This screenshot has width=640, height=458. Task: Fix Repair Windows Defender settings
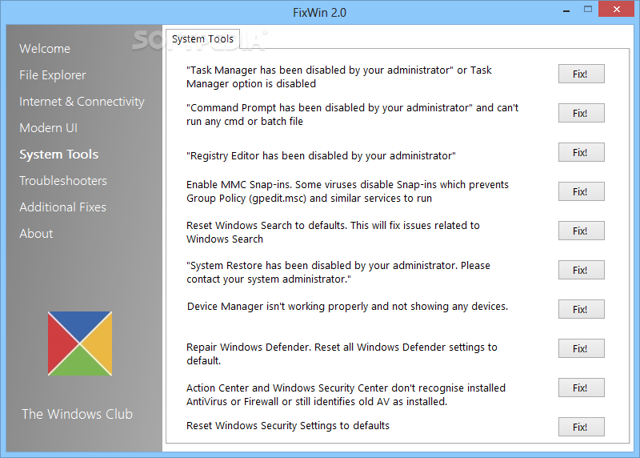(582, 348)
